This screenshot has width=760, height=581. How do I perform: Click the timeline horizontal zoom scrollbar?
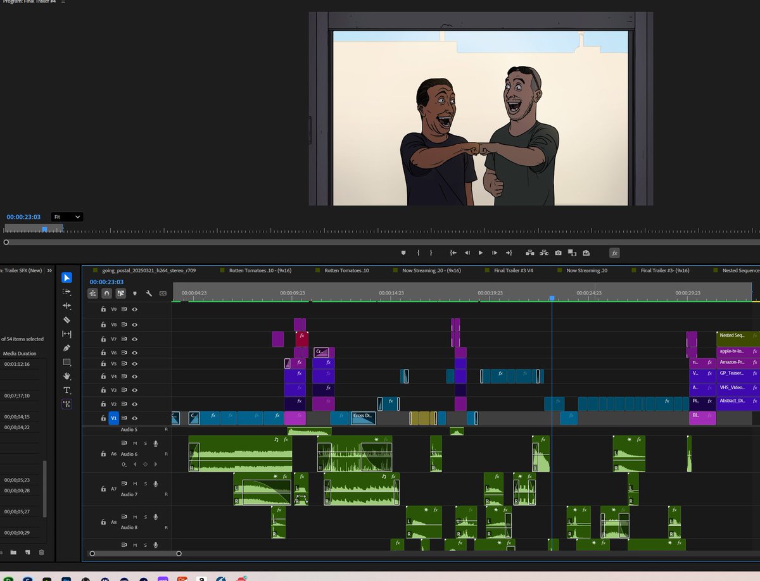[x=136, y=553]
